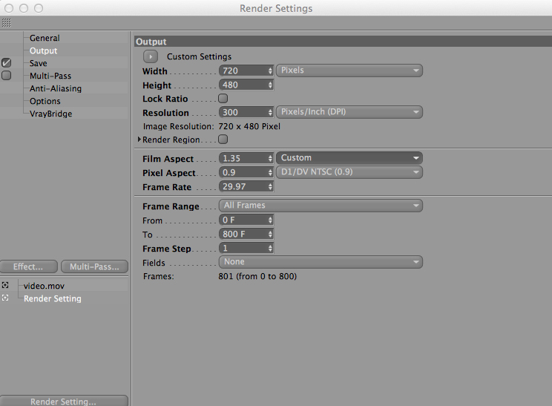Select the Anti-Aliasing settings section
The height and width of the screenshot is (406, 552).
pos(56,88)
